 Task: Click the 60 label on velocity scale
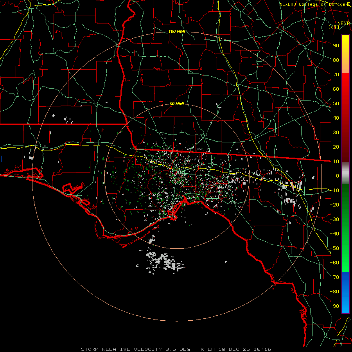click(x=336, y=89)
